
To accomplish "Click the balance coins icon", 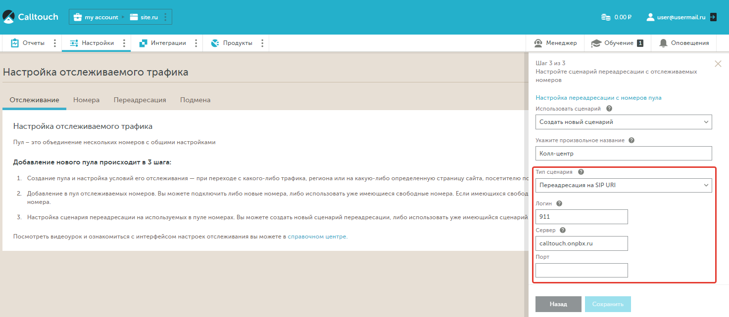I will tap(606, 17).
